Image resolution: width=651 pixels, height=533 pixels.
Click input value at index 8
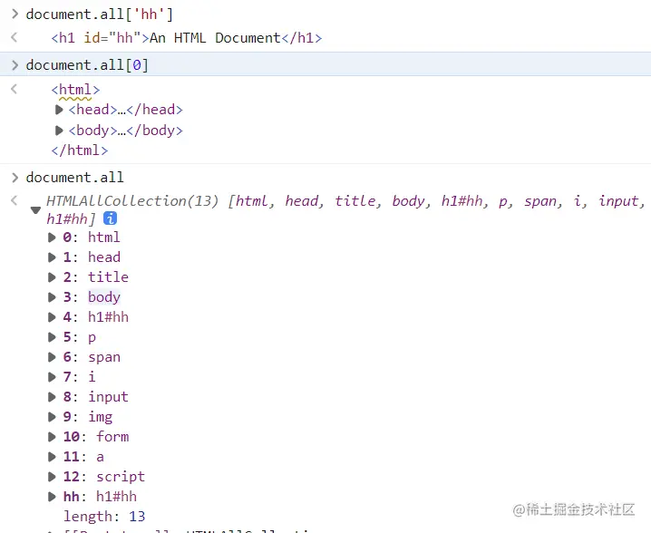(x=108, y=397)
